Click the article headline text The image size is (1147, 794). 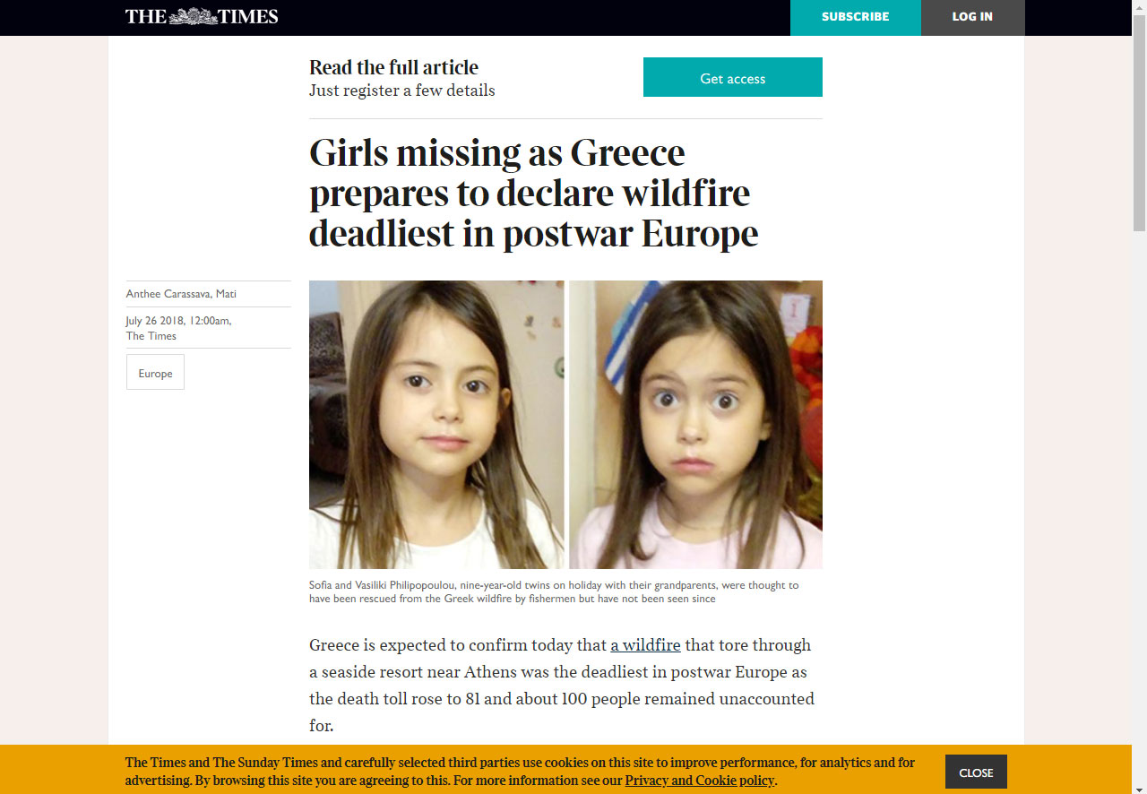coord(534,193)
